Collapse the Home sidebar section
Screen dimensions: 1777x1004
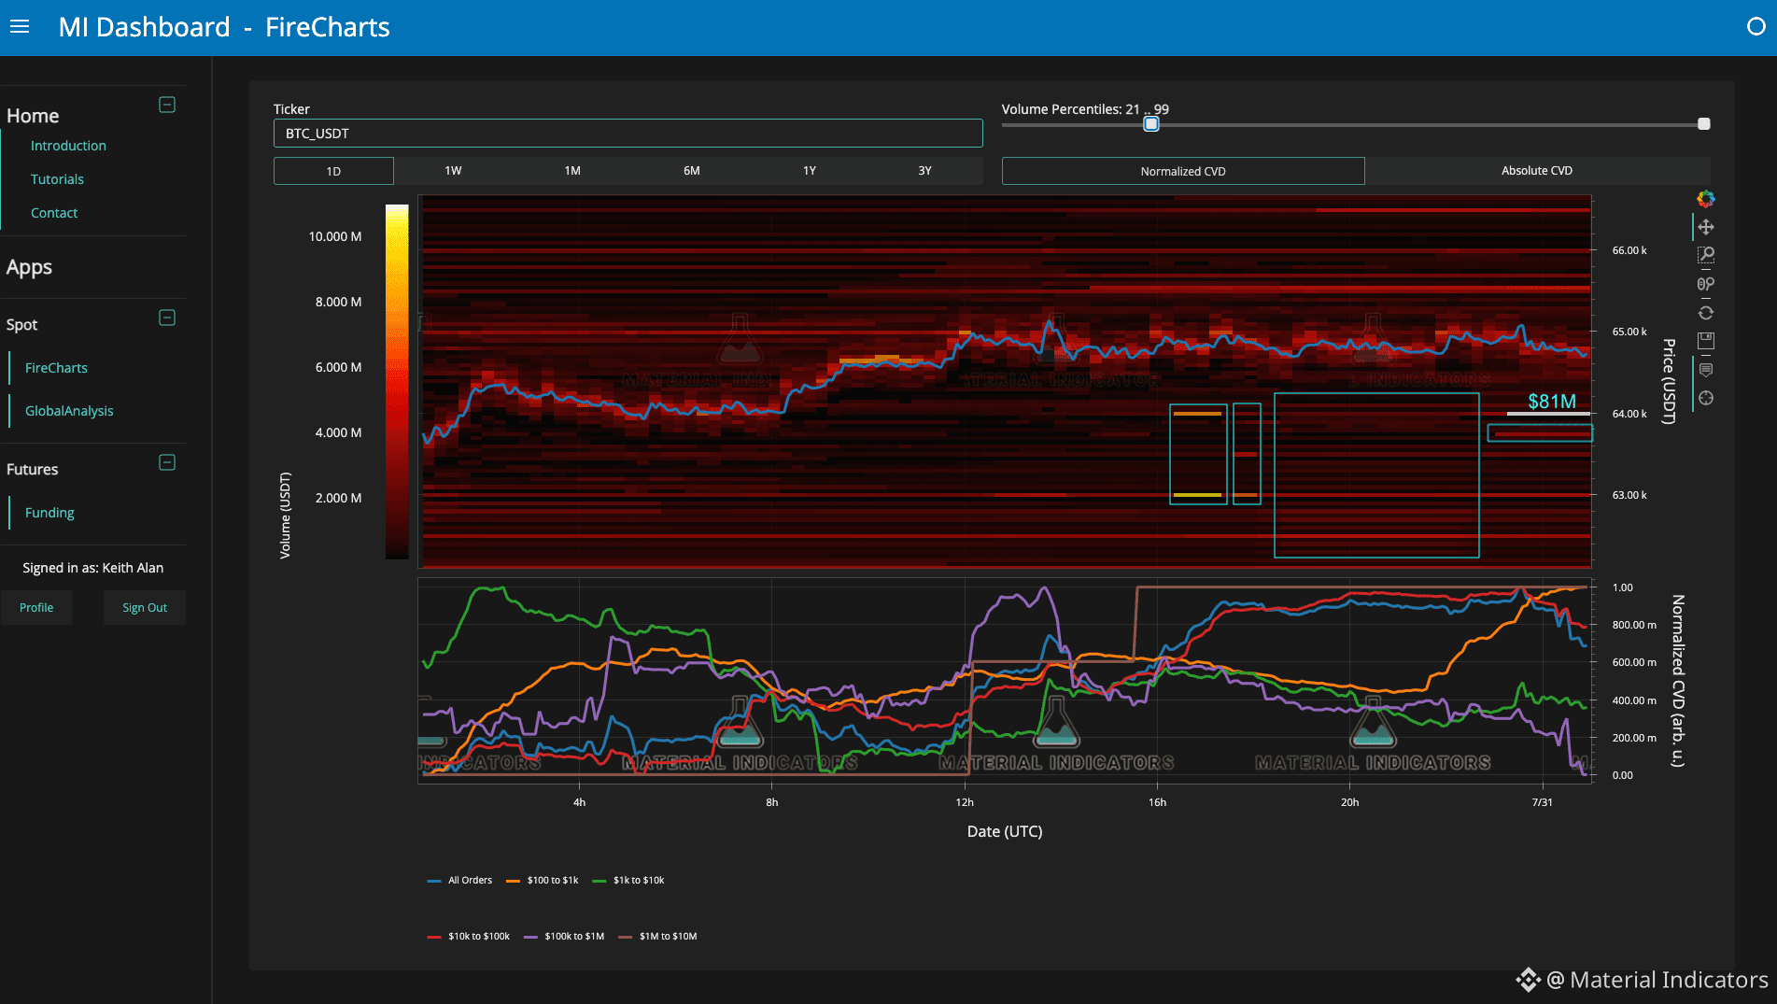pyautogui.click(x=167, y=105)
